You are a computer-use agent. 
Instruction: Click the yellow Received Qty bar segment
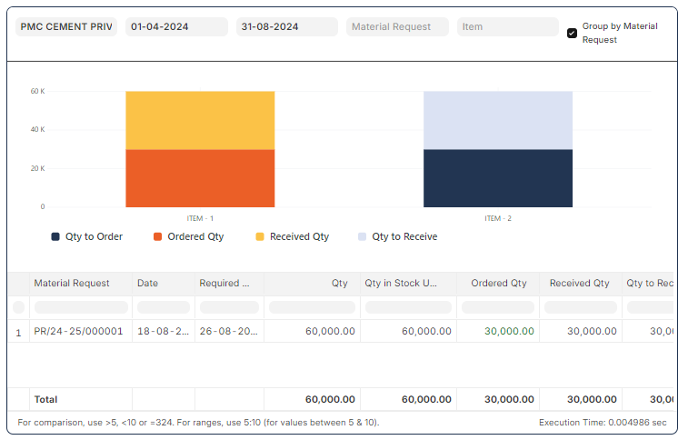(x=200, y=120)
